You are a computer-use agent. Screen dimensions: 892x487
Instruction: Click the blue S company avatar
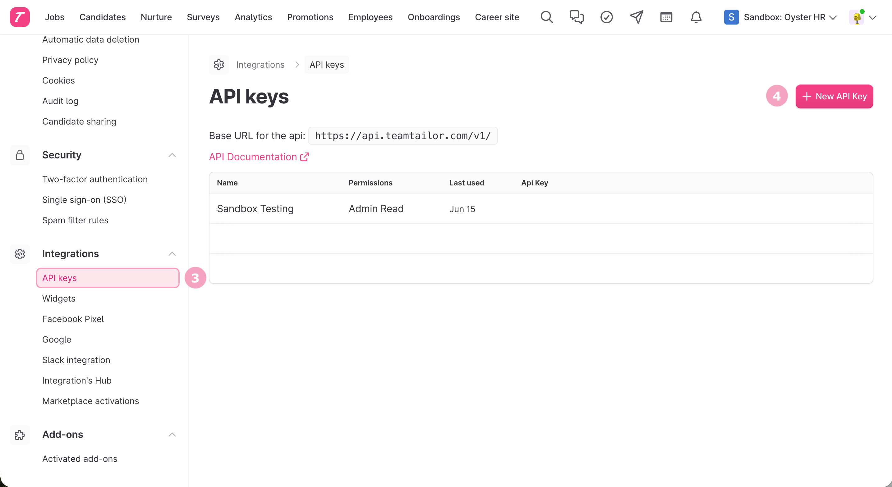pos(731,17)
